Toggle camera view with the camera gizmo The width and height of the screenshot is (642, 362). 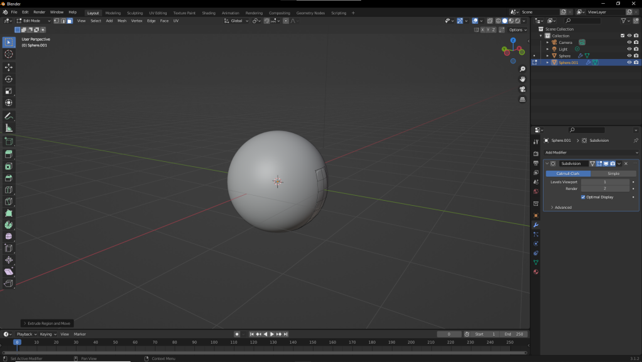pos(522,89)
